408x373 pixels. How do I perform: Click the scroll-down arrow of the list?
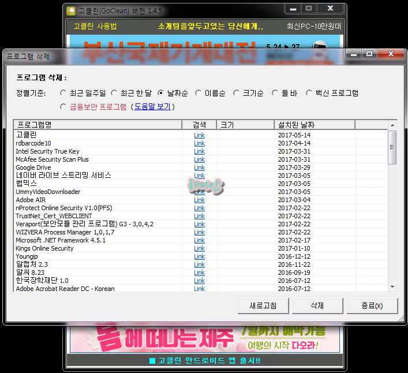[392, 287]
